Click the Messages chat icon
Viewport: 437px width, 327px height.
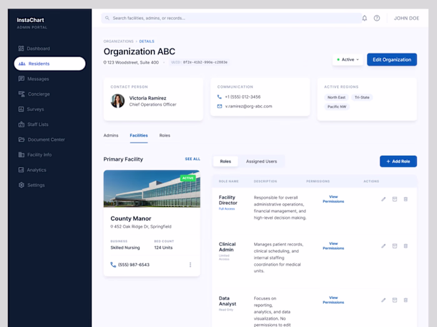coord(21,78)
